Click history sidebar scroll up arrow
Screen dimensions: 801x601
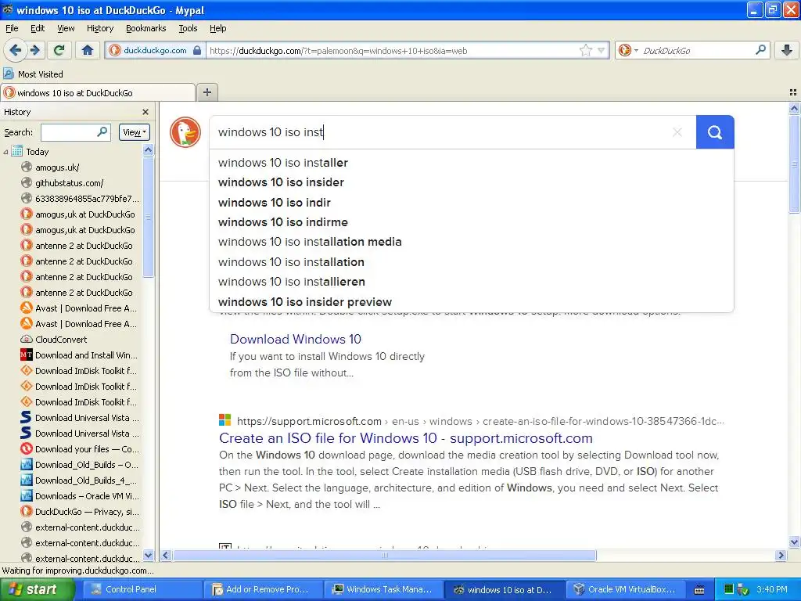[x=148, y=149]
